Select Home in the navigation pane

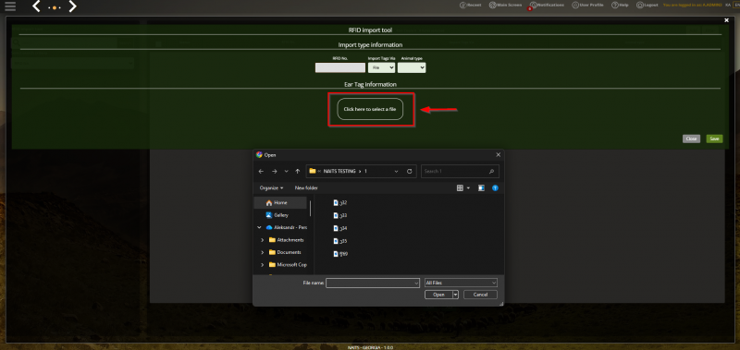click(280, 202)
